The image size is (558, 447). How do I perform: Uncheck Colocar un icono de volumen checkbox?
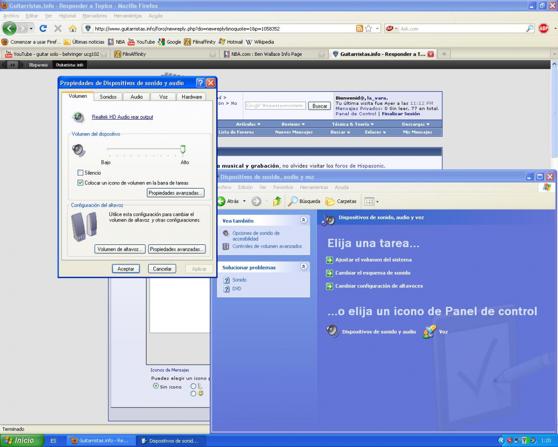pos(80,183)
